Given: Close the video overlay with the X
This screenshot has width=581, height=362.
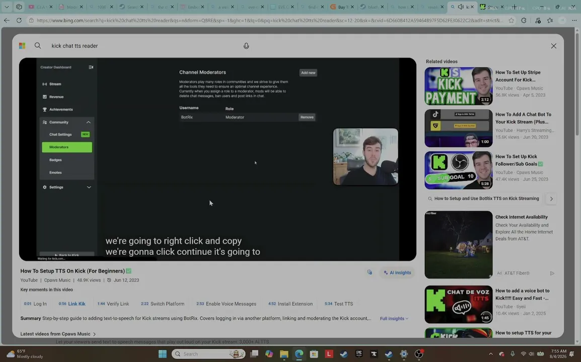Looking at the screenshot, I should coord(554,46).
